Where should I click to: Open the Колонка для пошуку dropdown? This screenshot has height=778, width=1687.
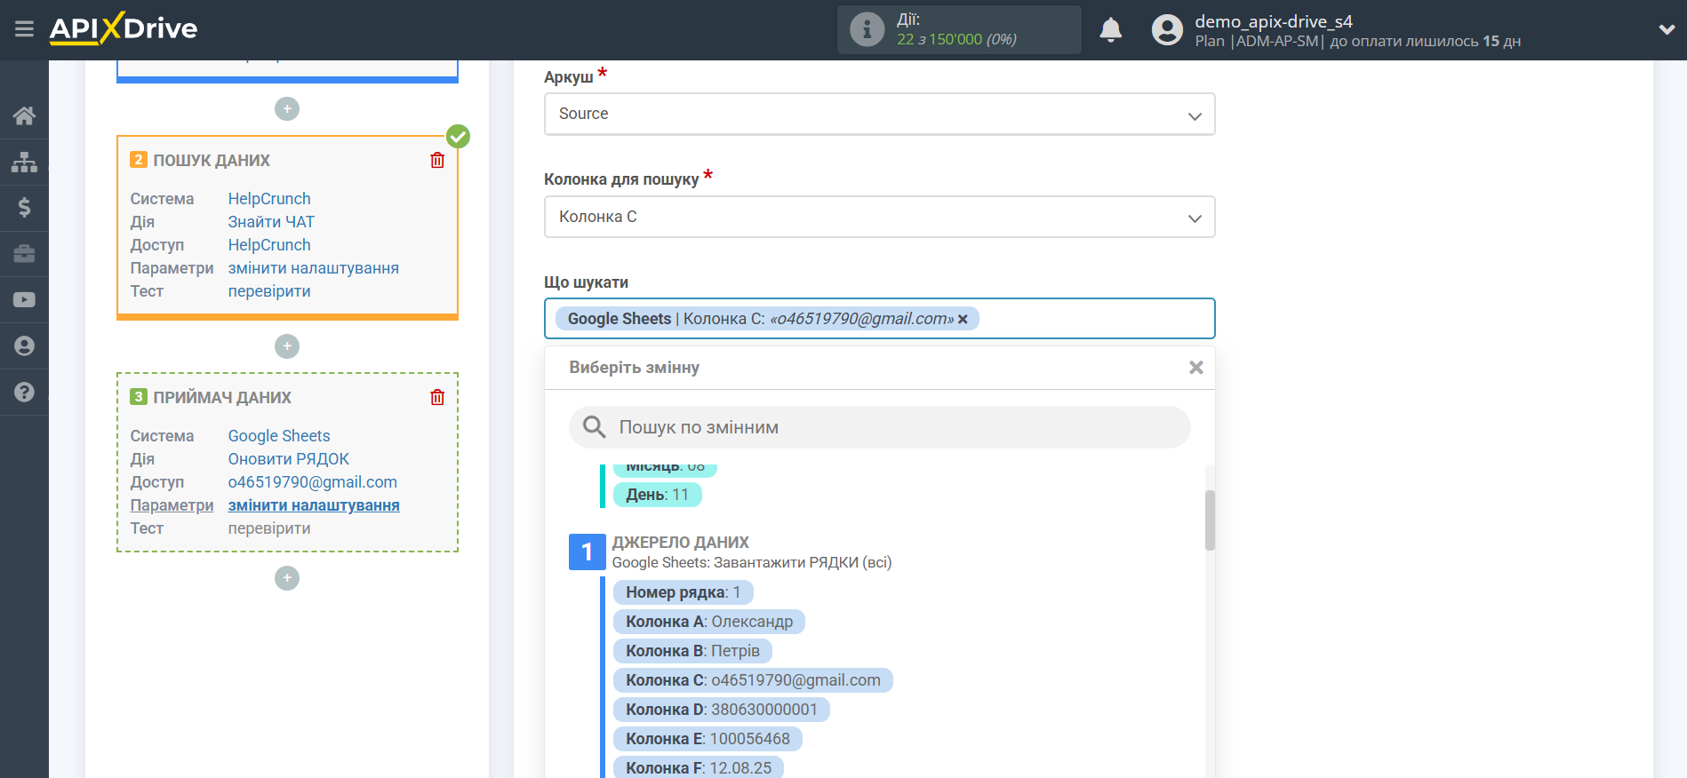879,218
